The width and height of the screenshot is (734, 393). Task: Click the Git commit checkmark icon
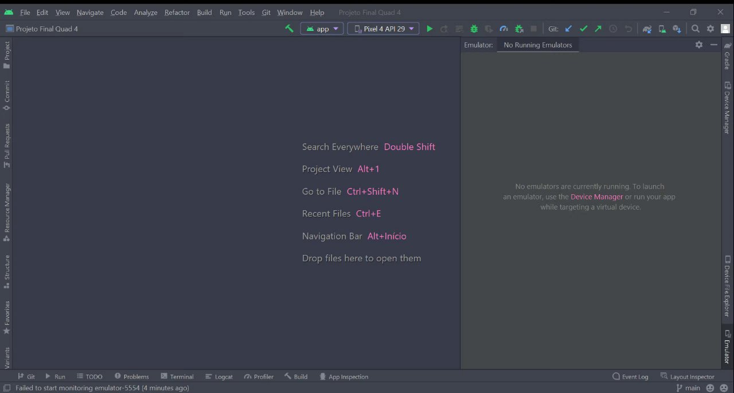(x=583, y=29)
